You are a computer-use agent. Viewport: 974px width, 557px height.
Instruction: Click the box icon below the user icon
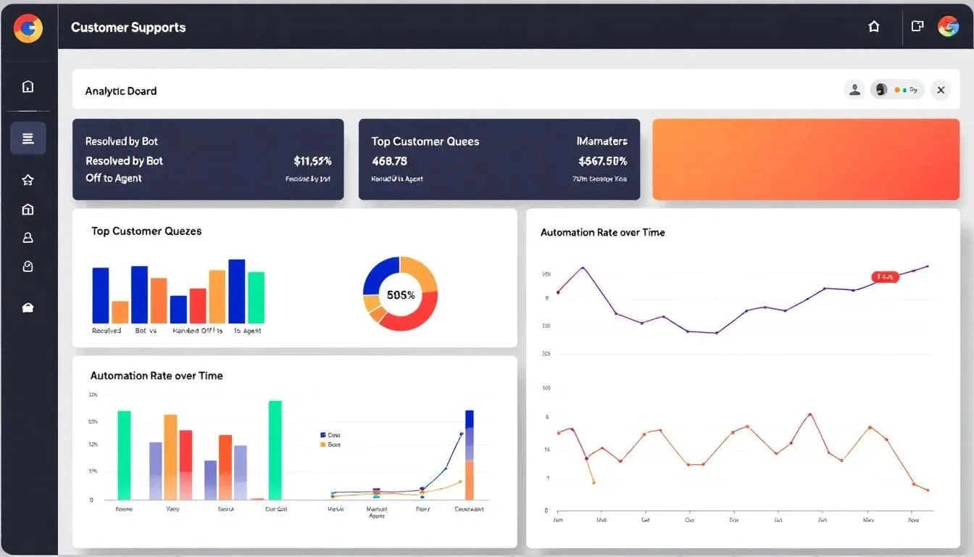28,267
